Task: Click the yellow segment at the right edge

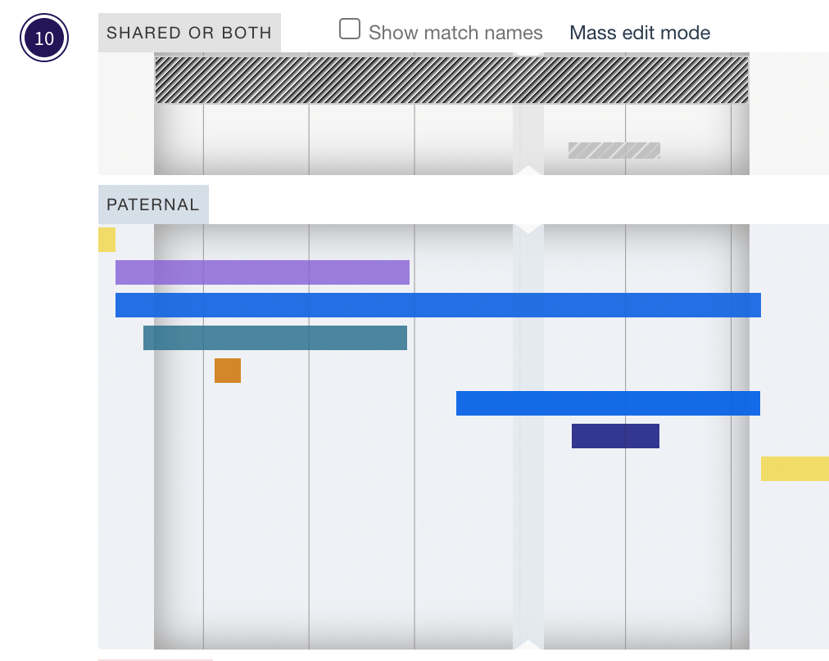Action: (x=795, y=468)
